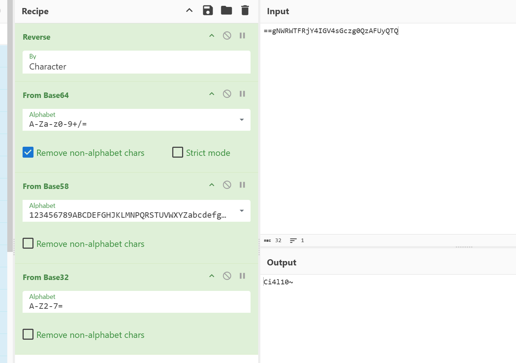Disable the From Base64 operation
The height and width of the screenshot is (363, 516).
(x=227, y=94)
